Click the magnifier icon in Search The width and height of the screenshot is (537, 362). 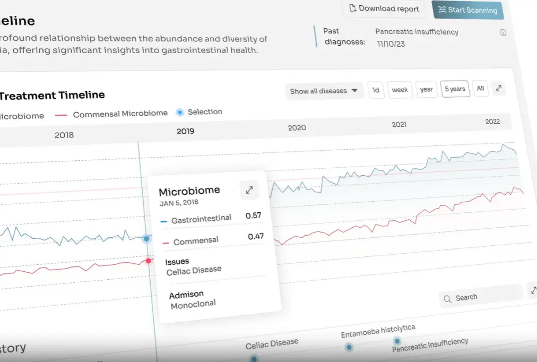tap(447, 299)
